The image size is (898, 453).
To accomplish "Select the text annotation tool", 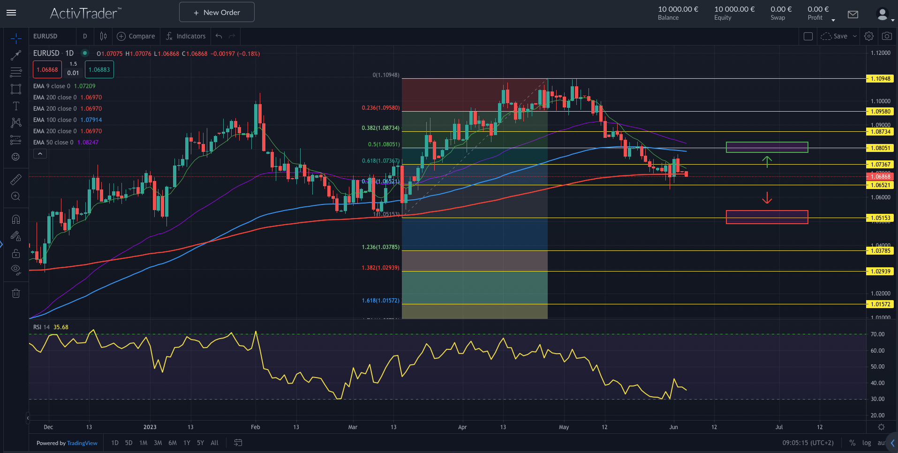I will tap(16, 106).
